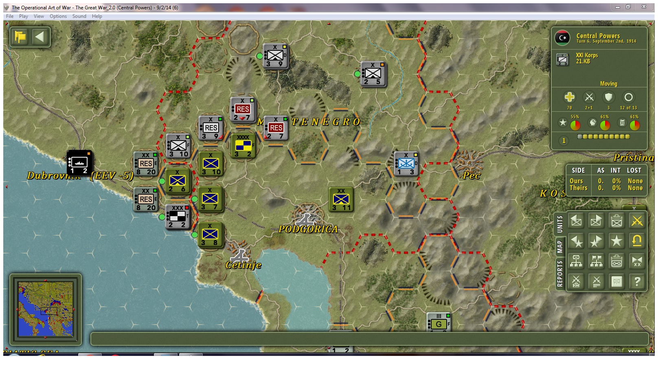Select the III green G counter
This screenshot has height=375, width=658.
439,322
